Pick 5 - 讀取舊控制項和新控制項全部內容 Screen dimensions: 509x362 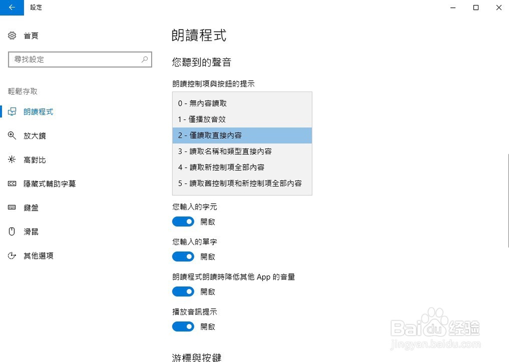[242, 183]
